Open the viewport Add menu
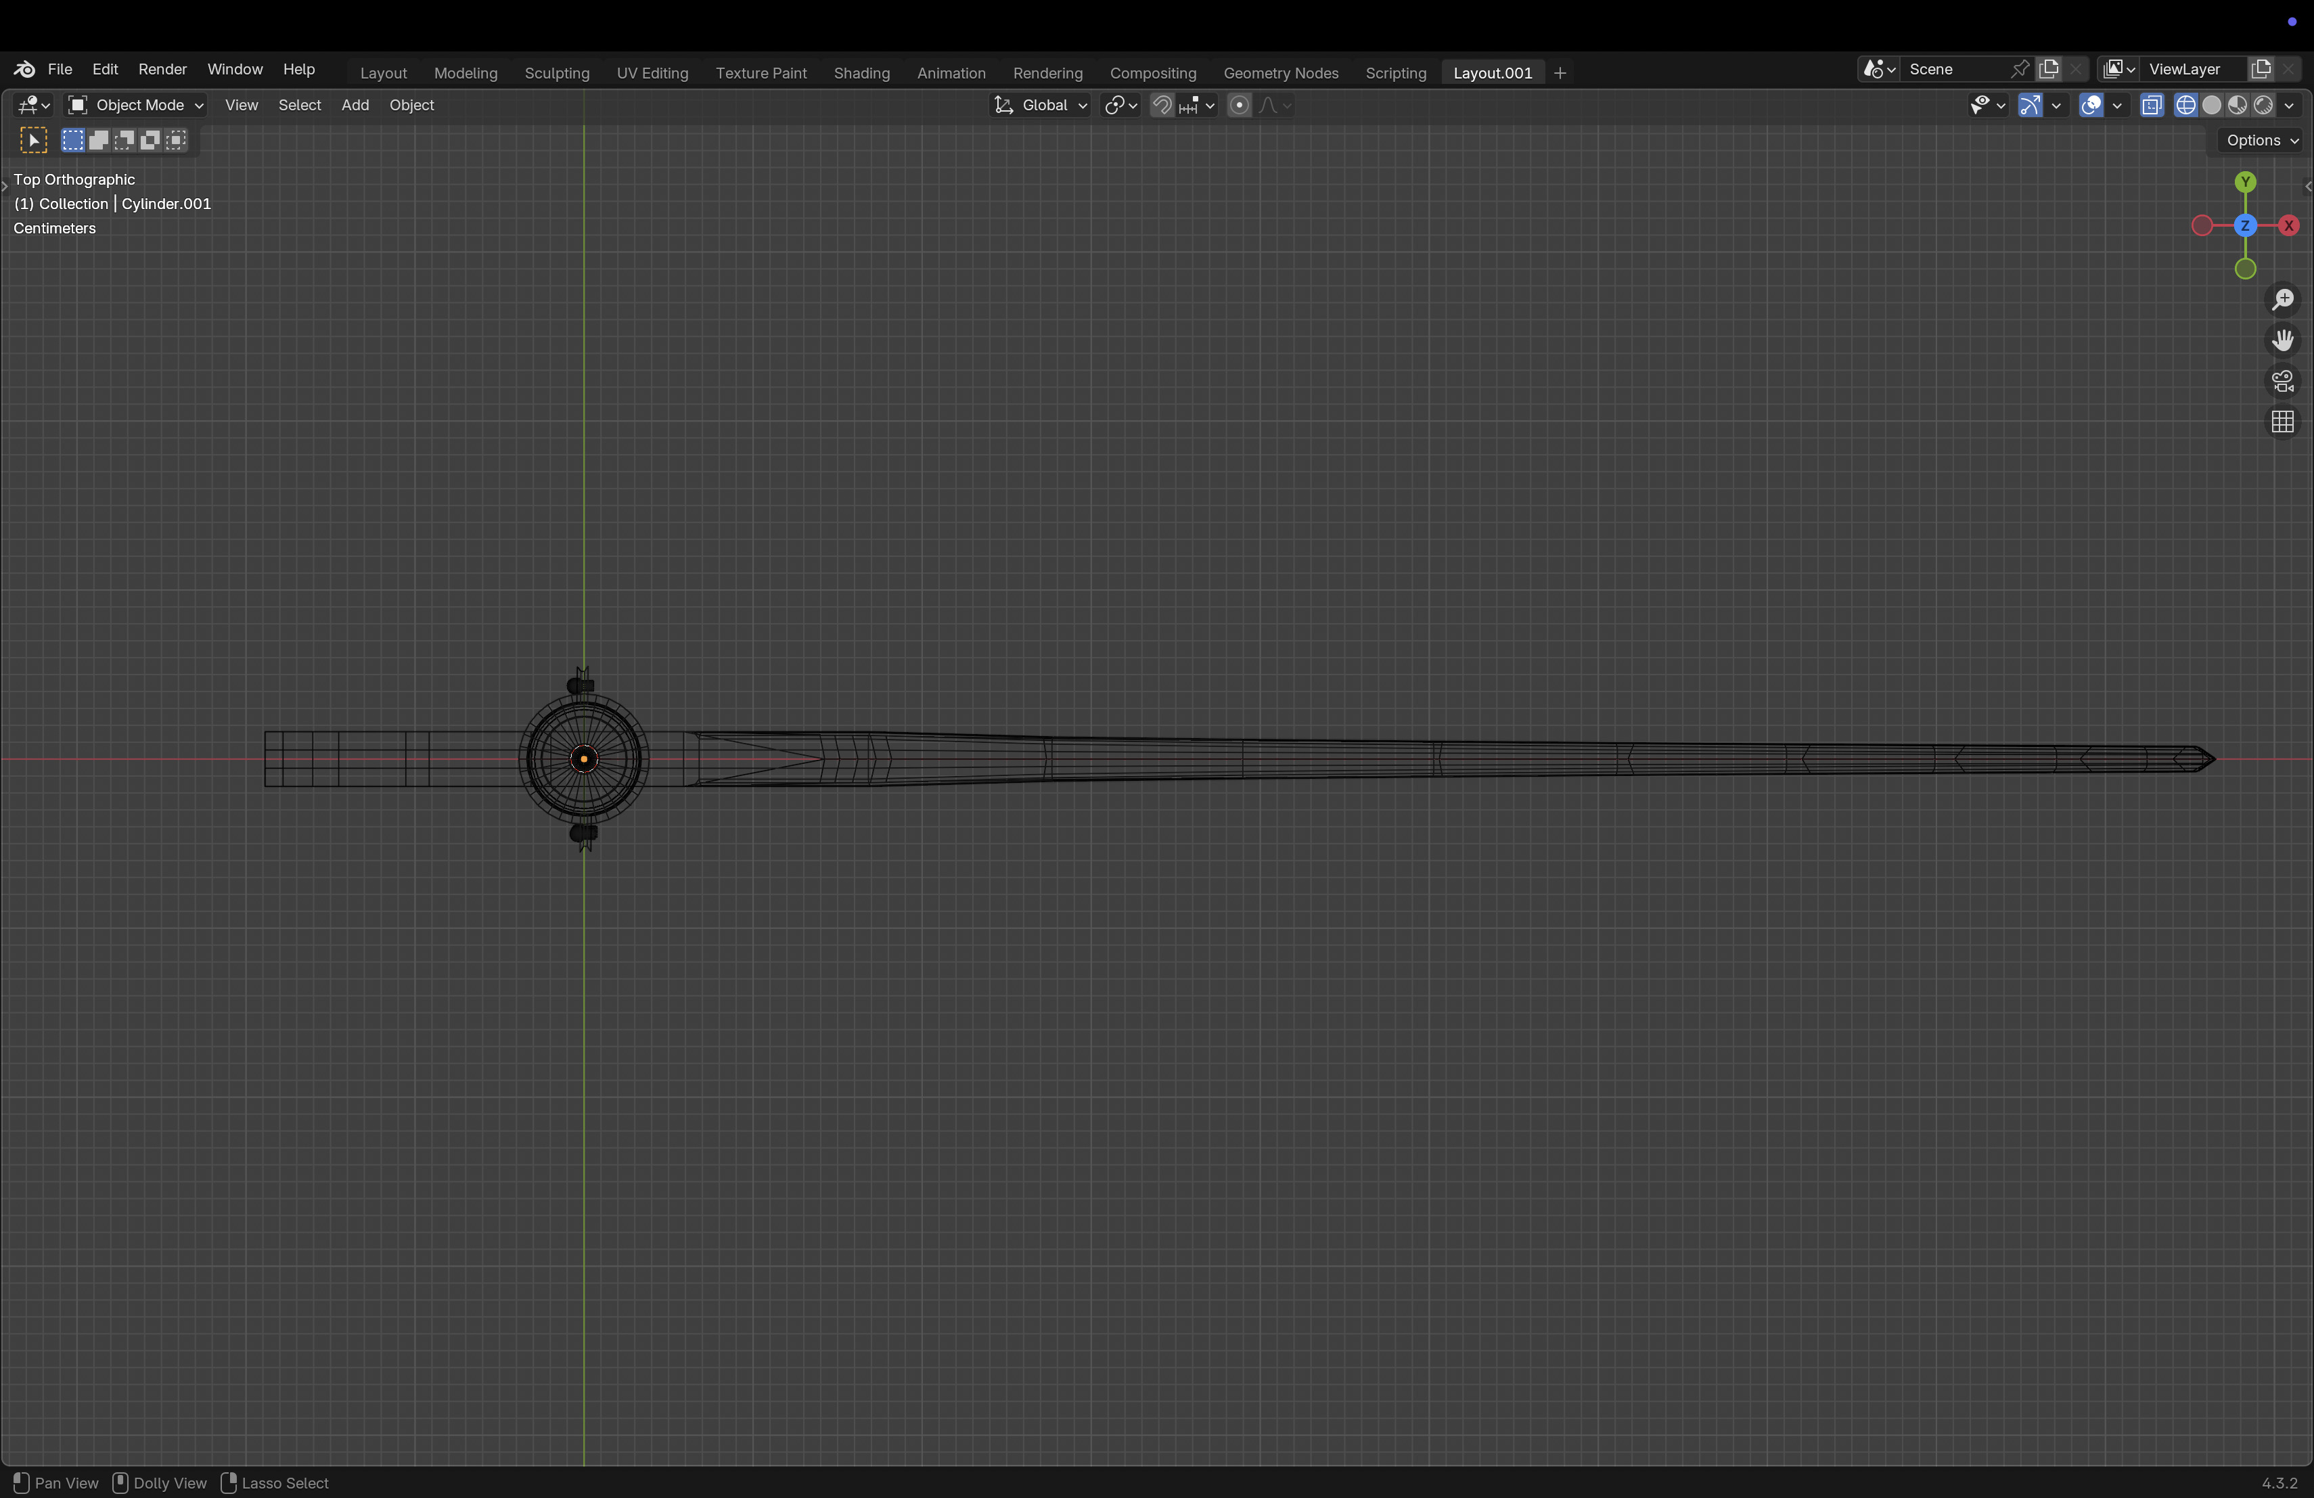The image size is (2314, 1498). point(355,105)
